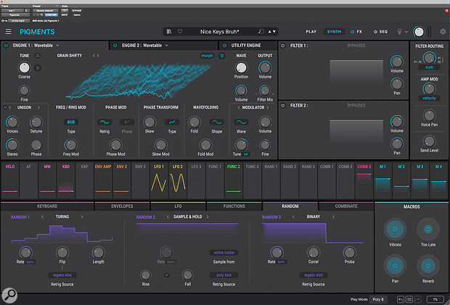The image size is (450, 305).
Task: Switch to the LFO tab
Action: click(x=178, y=206)
